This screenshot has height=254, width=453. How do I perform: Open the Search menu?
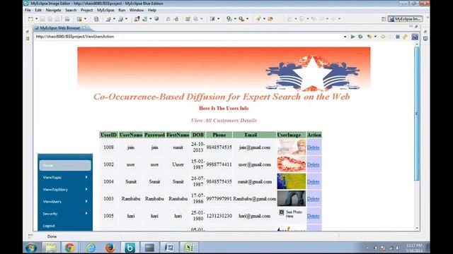coord(71,10)
